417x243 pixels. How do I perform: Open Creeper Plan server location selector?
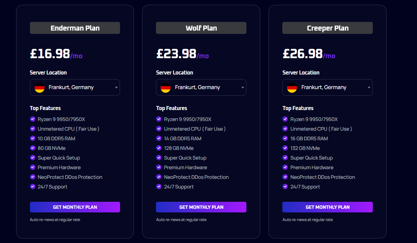click(x=328, y=87)
